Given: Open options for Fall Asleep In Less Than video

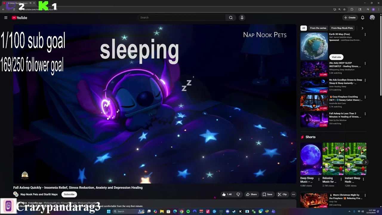Looking at the screenshot, I should [x=365, y=114].
